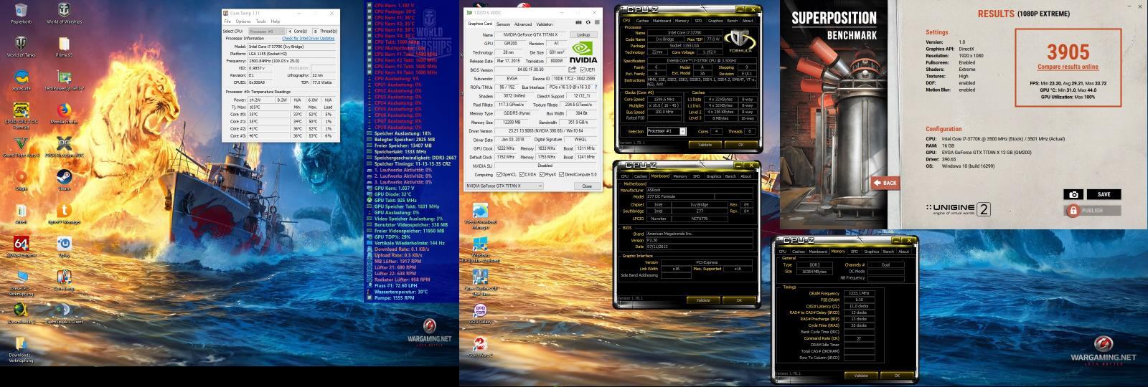Click PUBLISH button in Superposition results
Image resolution: width=1148 pixels, height=387 pixels.
click(1092, 210)
